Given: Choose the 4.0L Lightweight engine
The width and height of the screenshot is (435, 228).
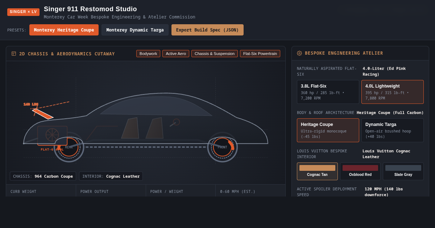Looking at the screenshot, I should (393, 92).
